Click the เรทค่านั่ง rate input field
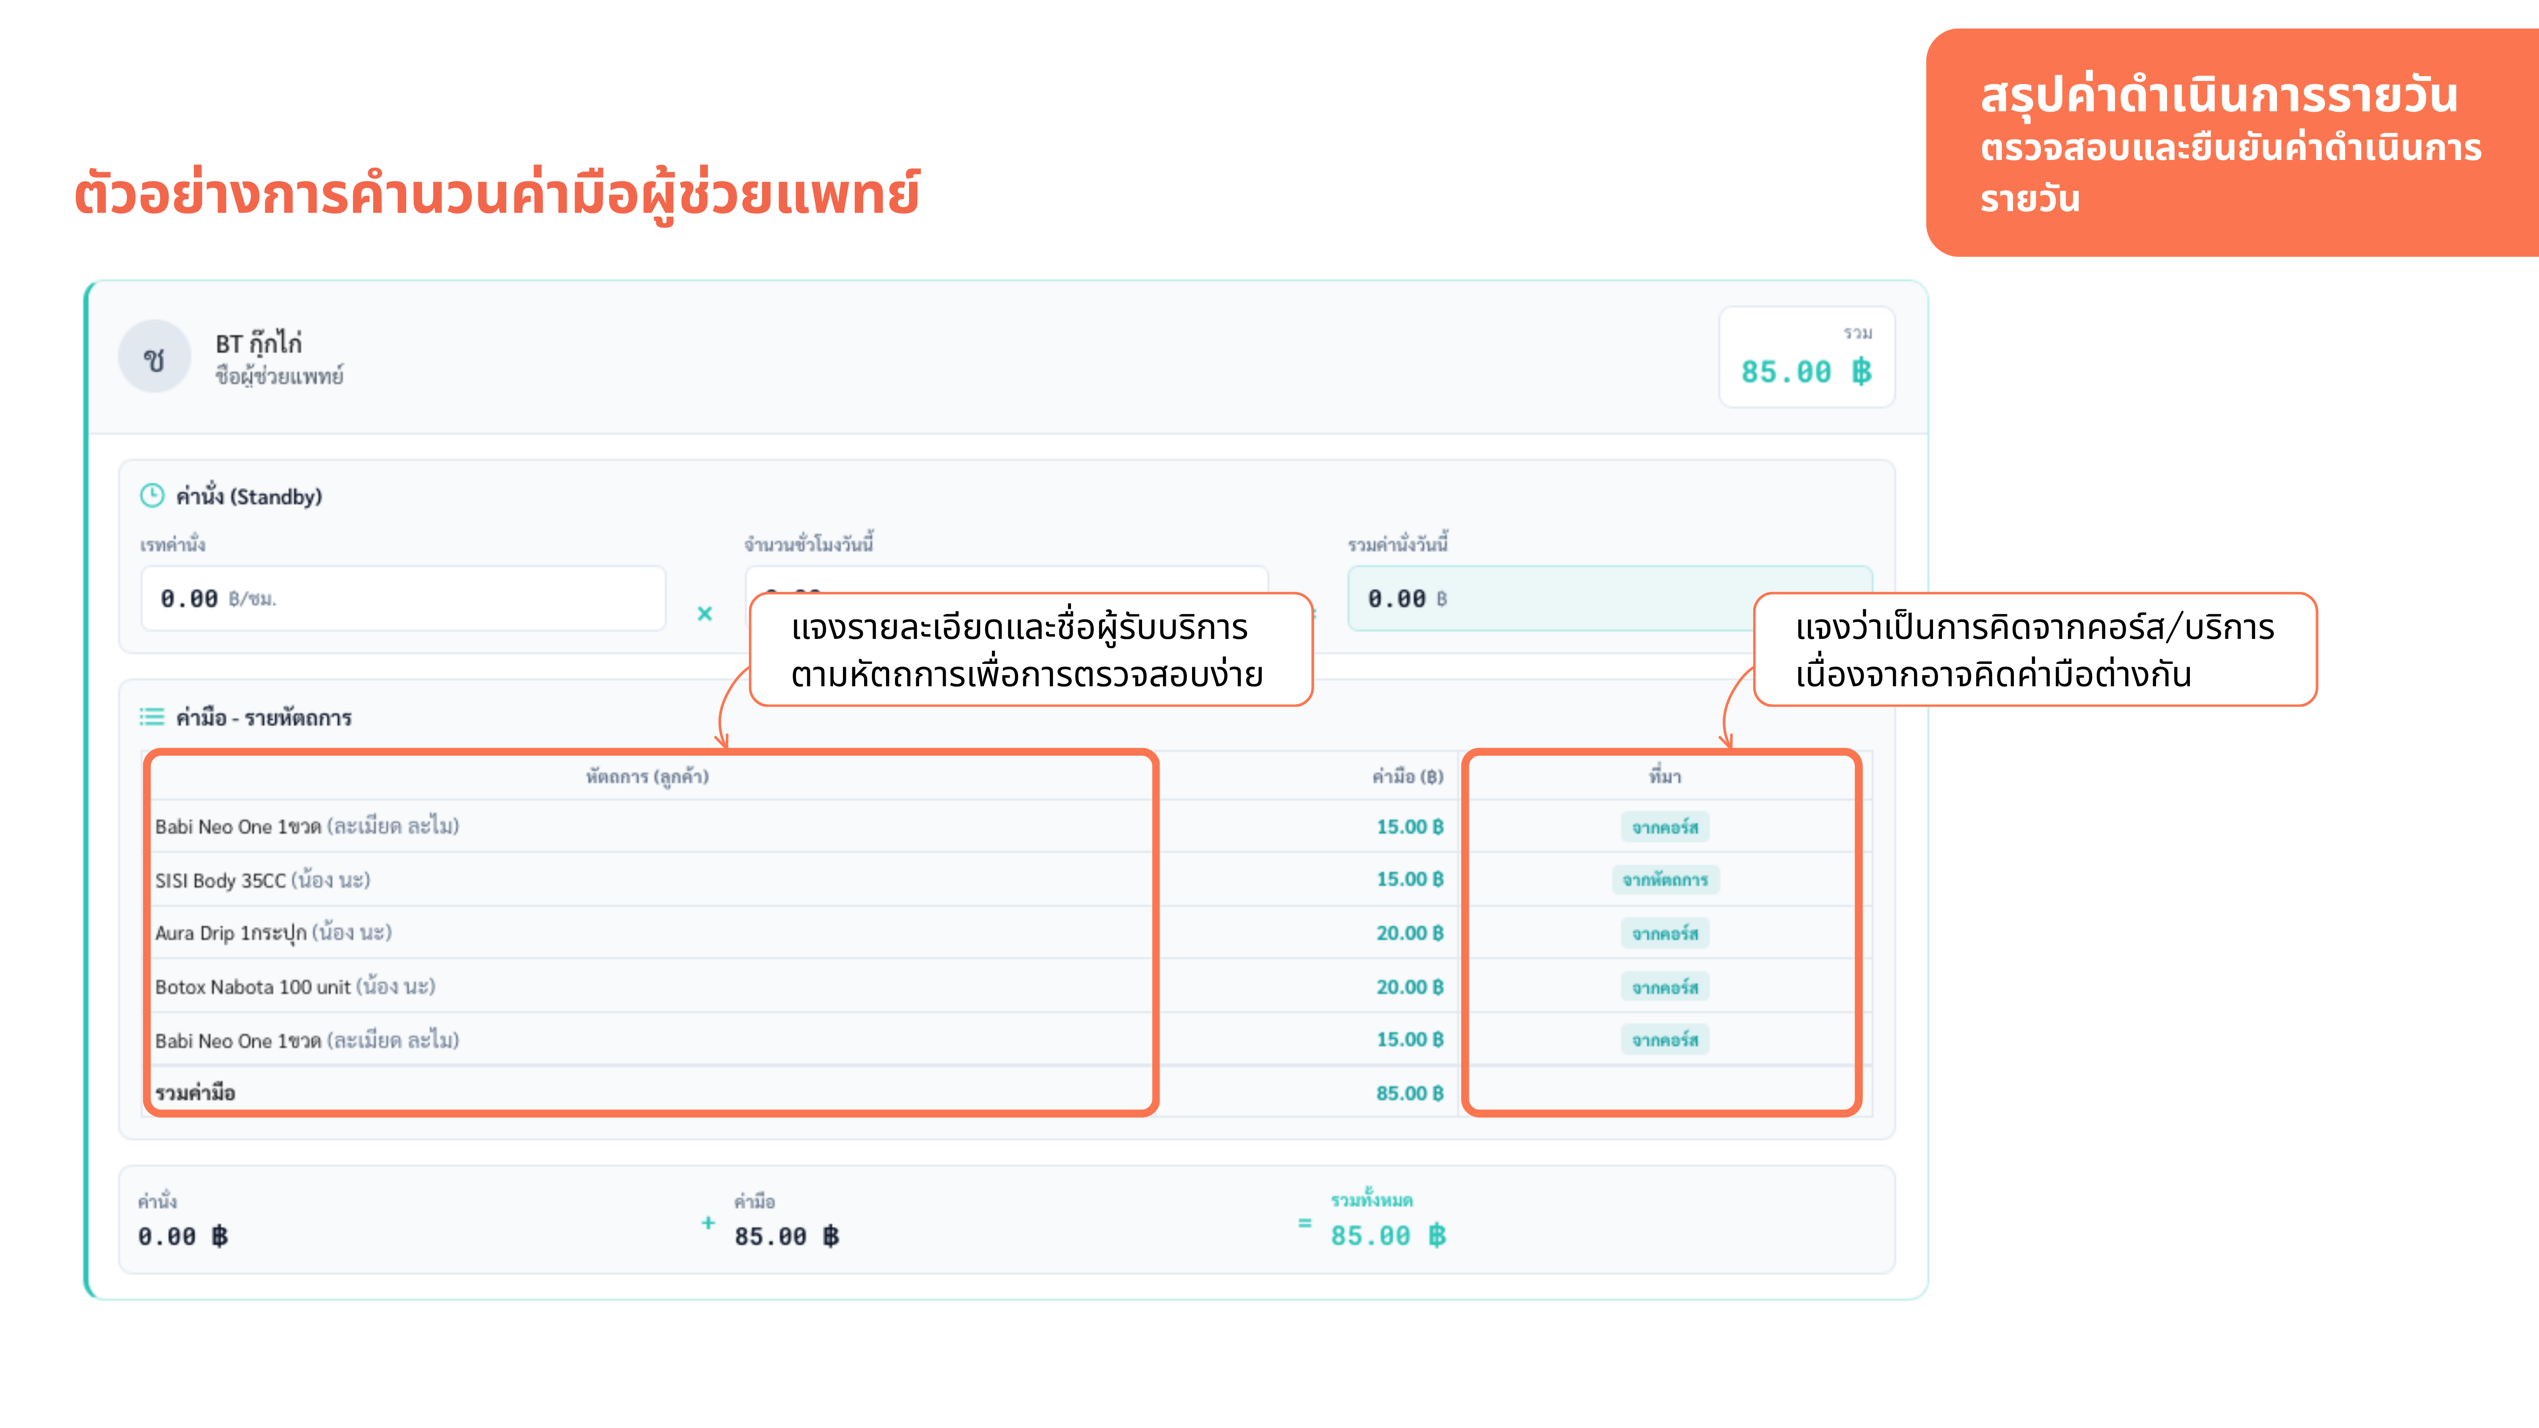The width and height of the screenshot is (2539, 1428). 403,598
